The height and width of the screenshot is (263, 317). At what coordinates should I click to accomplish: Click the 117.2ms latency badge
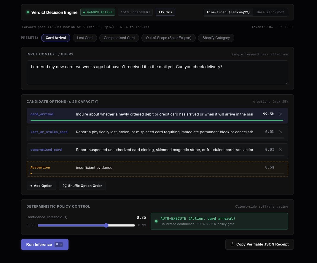[x=165, y=12]
